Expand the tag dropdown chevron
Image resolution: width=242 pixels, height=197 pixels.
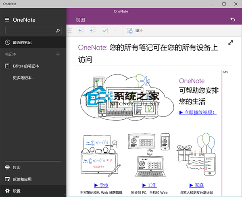pos(115,31)
